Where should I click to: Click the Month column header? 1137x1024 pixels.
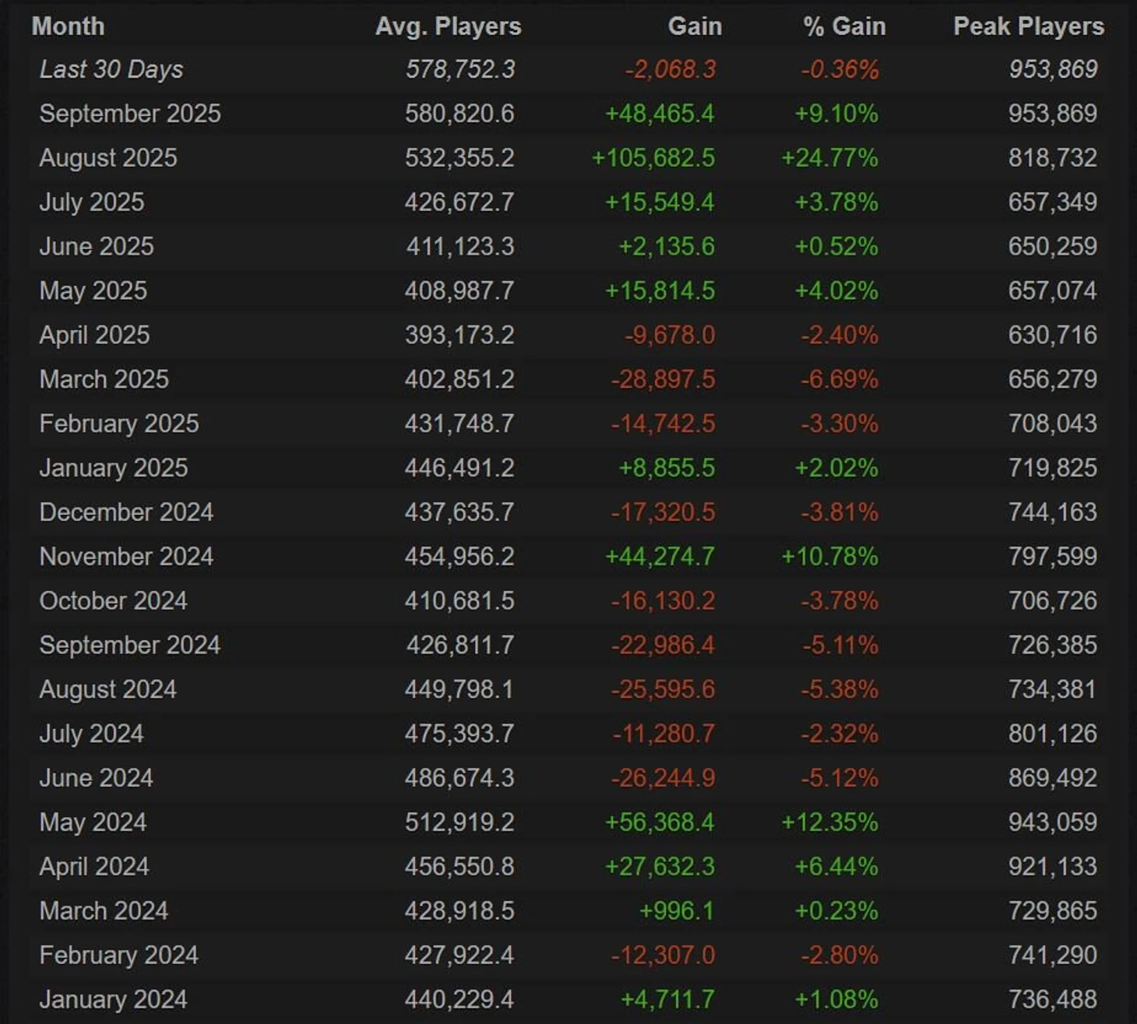tap(68, 26)
